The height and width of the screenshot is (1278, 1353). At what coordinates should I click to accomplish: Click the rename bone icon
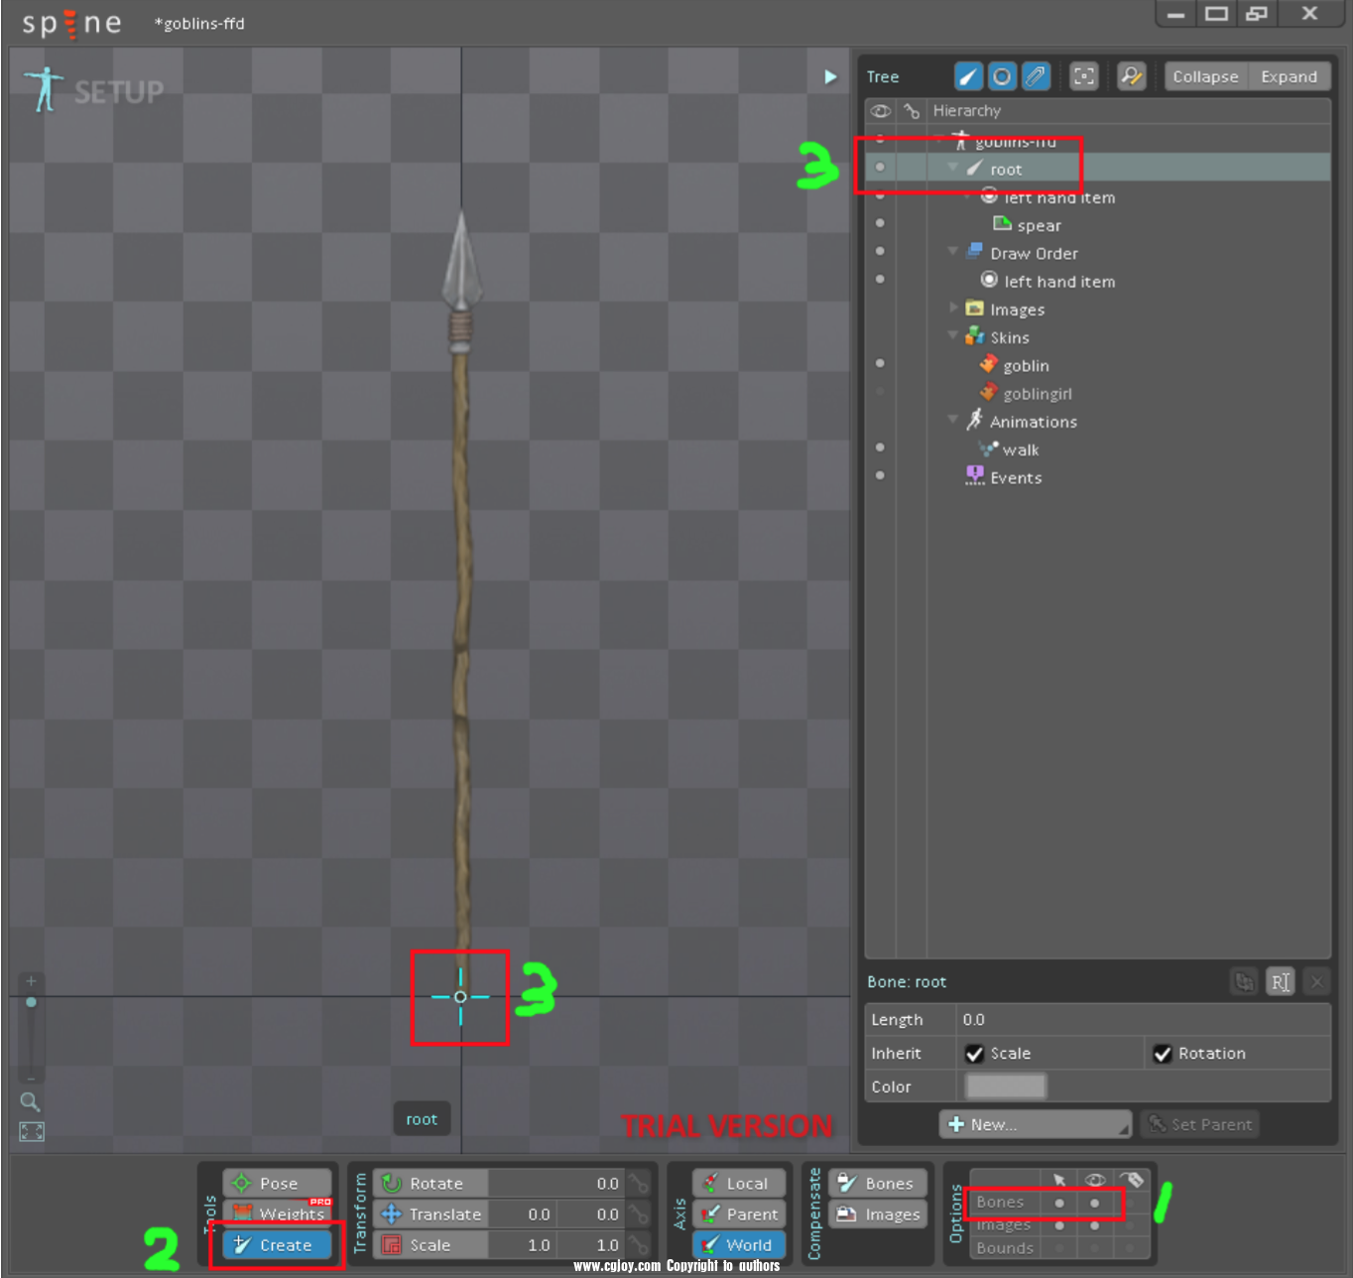pyautogui.click(x=1281, y=981)
